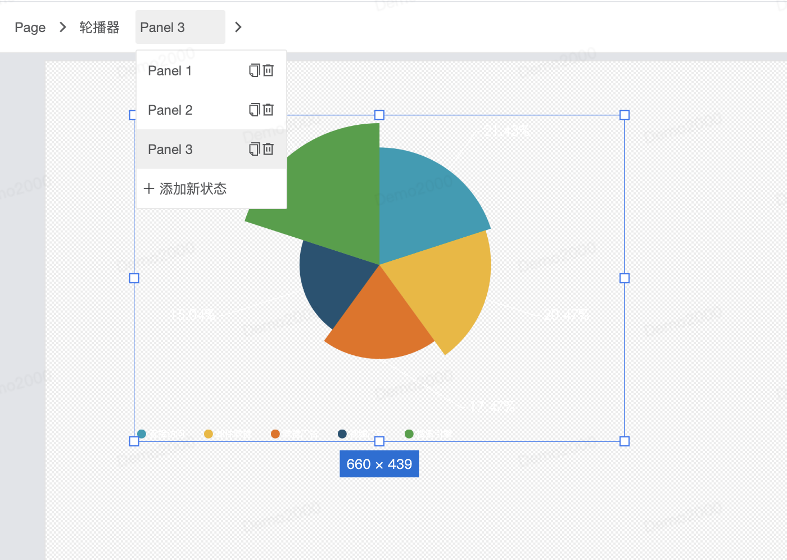Toggle the teal legend marker
Screen dimensions: 787x560
click(142, 433)
